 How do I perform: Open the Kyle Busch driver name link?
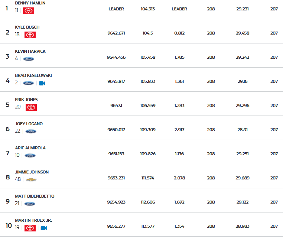coord(27,27)
